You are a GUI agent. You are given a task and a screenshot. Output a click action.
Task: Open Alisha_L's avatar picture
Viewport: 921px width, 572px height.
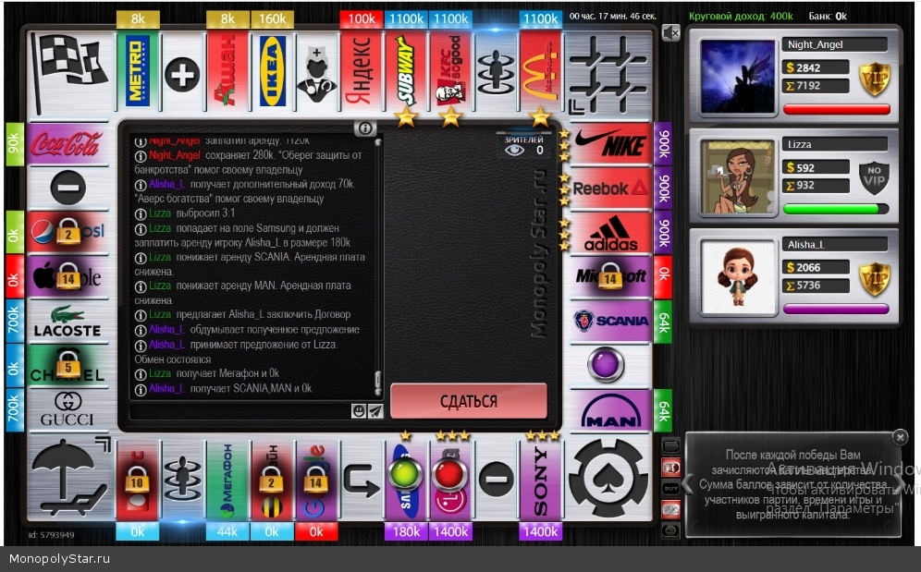[x=738, y=276]
